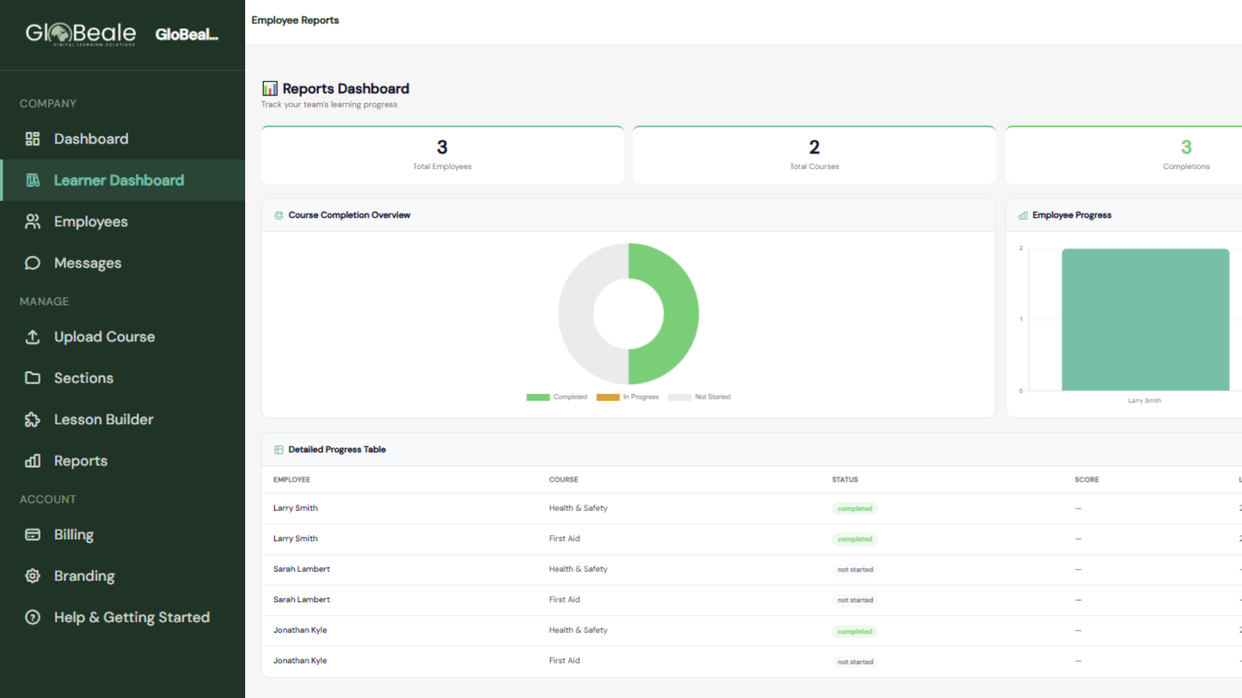Click the Employees people icon
The width and height of the screenshot is (1242, 698).
(32, 222)
